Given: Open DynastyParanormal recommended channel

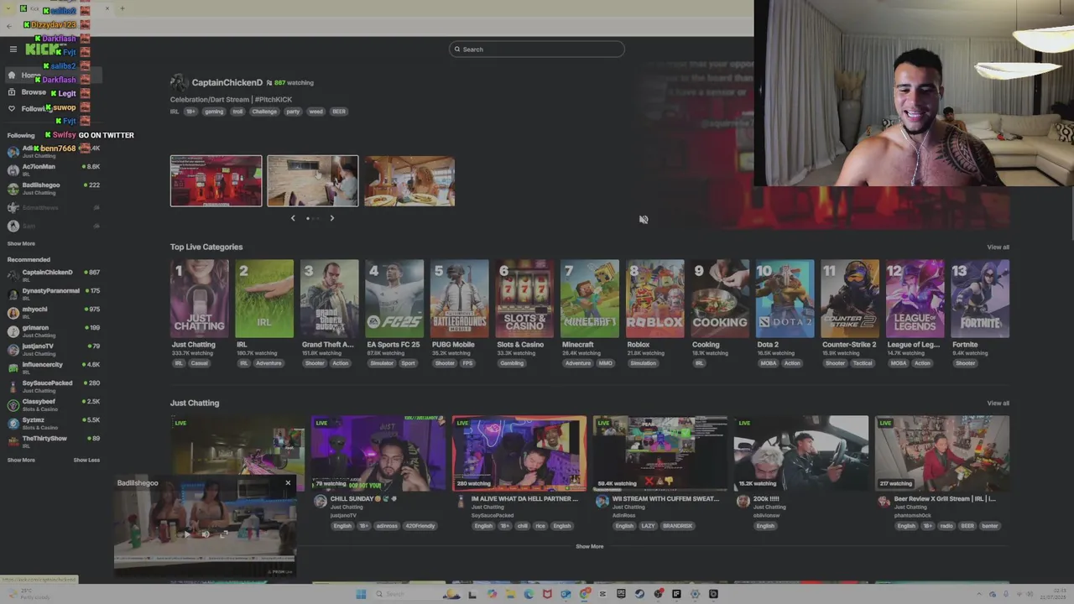Looking at the screenshot, I should [x=53, y=294].
